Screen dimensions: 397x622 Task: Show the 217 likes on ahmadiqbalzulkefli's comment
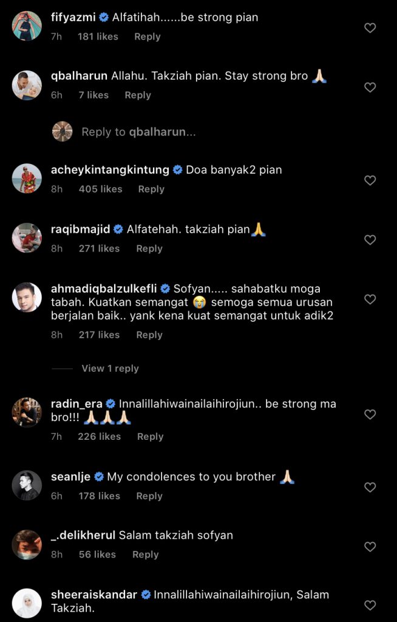99,335
